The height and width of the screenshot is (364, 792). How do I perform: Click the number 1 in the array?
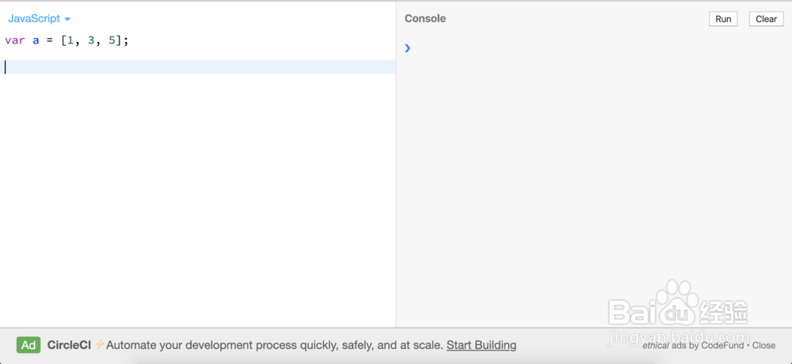(x=70, y=40)
